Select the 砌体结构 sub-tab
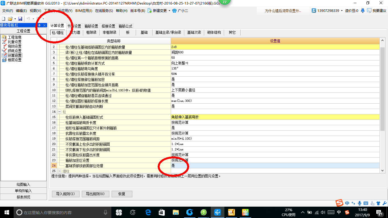The height and width of the screenshot is (218, 388). coord(214,33)
